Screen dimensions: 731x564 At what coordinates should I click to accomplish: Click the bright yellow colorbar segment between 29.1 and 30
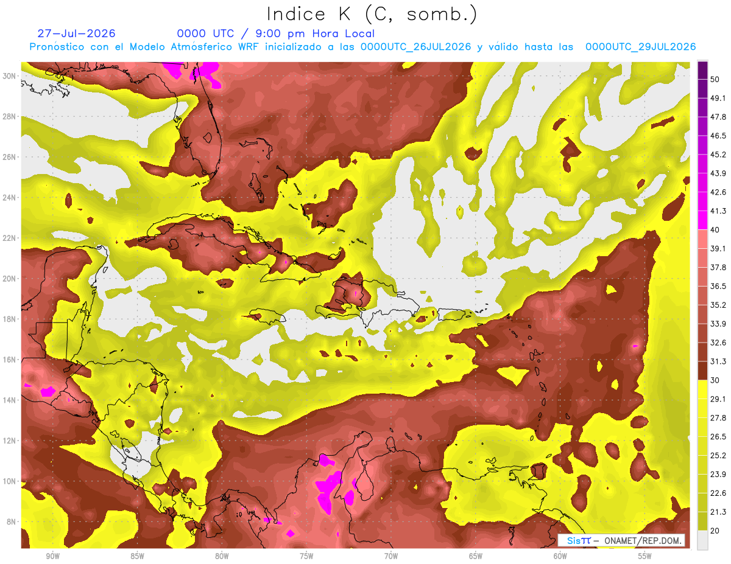702,390
